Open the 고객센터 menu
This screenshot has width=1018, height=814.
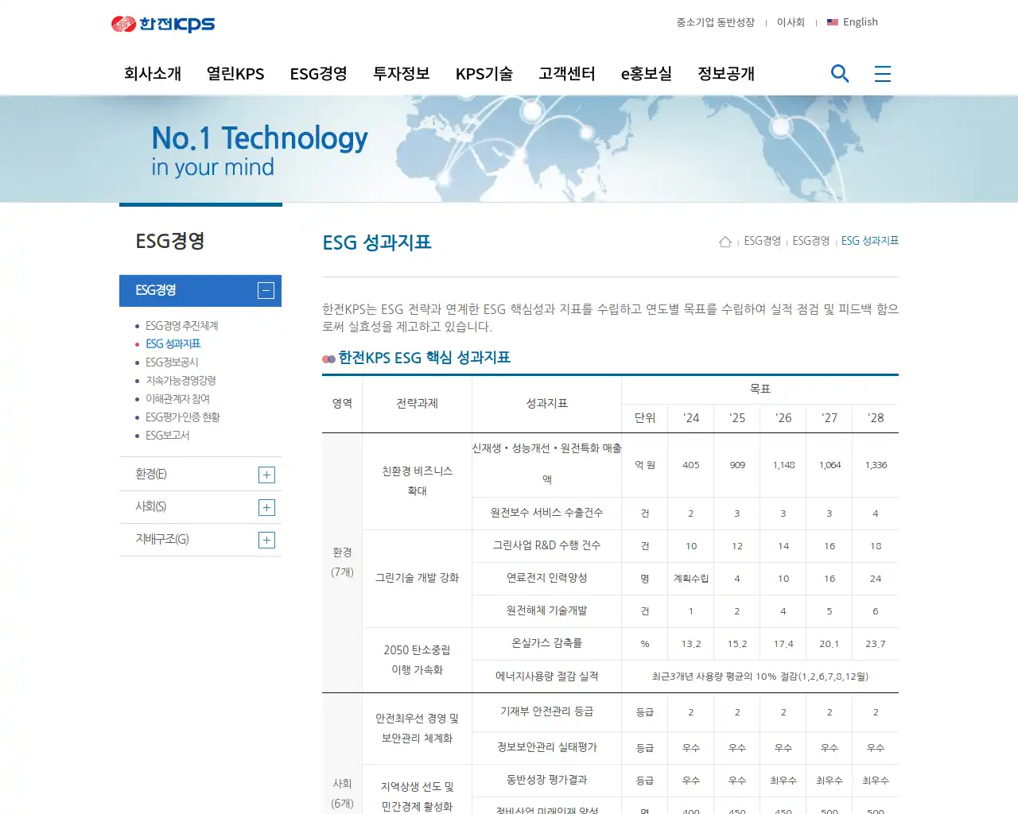point(566,73)
